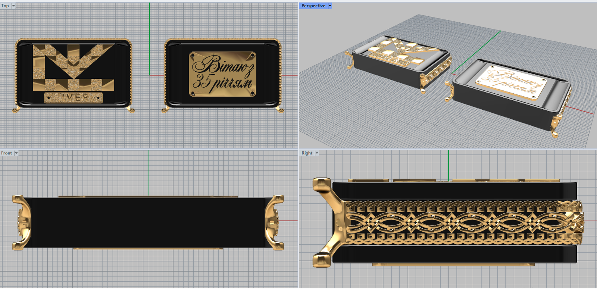Activate the Top viewport title label

click(5, 6)
